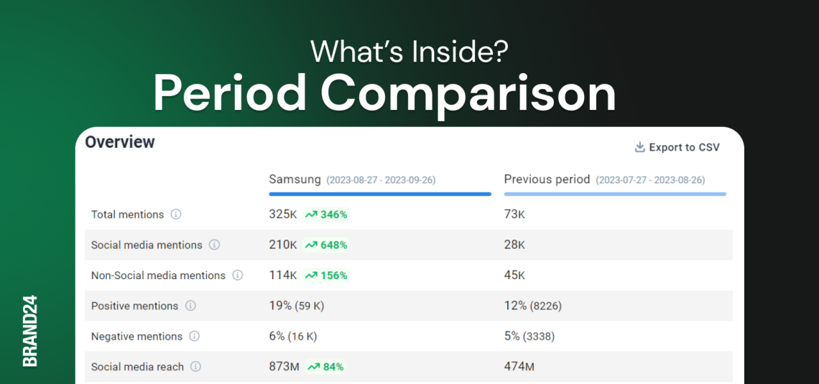Click info icon beside Negative mentions
The height and width of the screenshot is (384, 819).
tap(194, 336)
